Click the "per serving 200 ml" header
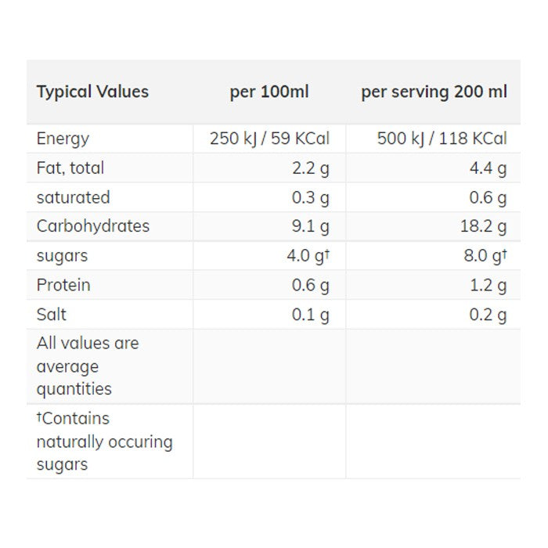Image resolution: width=548 pixels, height=548 pixels. click(434, 92)
